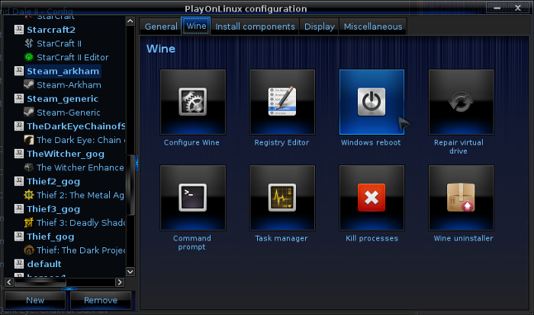Screen dimensions: 534x315
Task: Click the Windows reboot icon
Action: tap(372, 102)
